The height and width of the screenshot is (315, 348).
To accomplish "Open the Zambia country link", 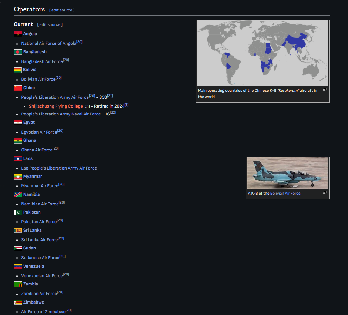I will pos(31,284).
